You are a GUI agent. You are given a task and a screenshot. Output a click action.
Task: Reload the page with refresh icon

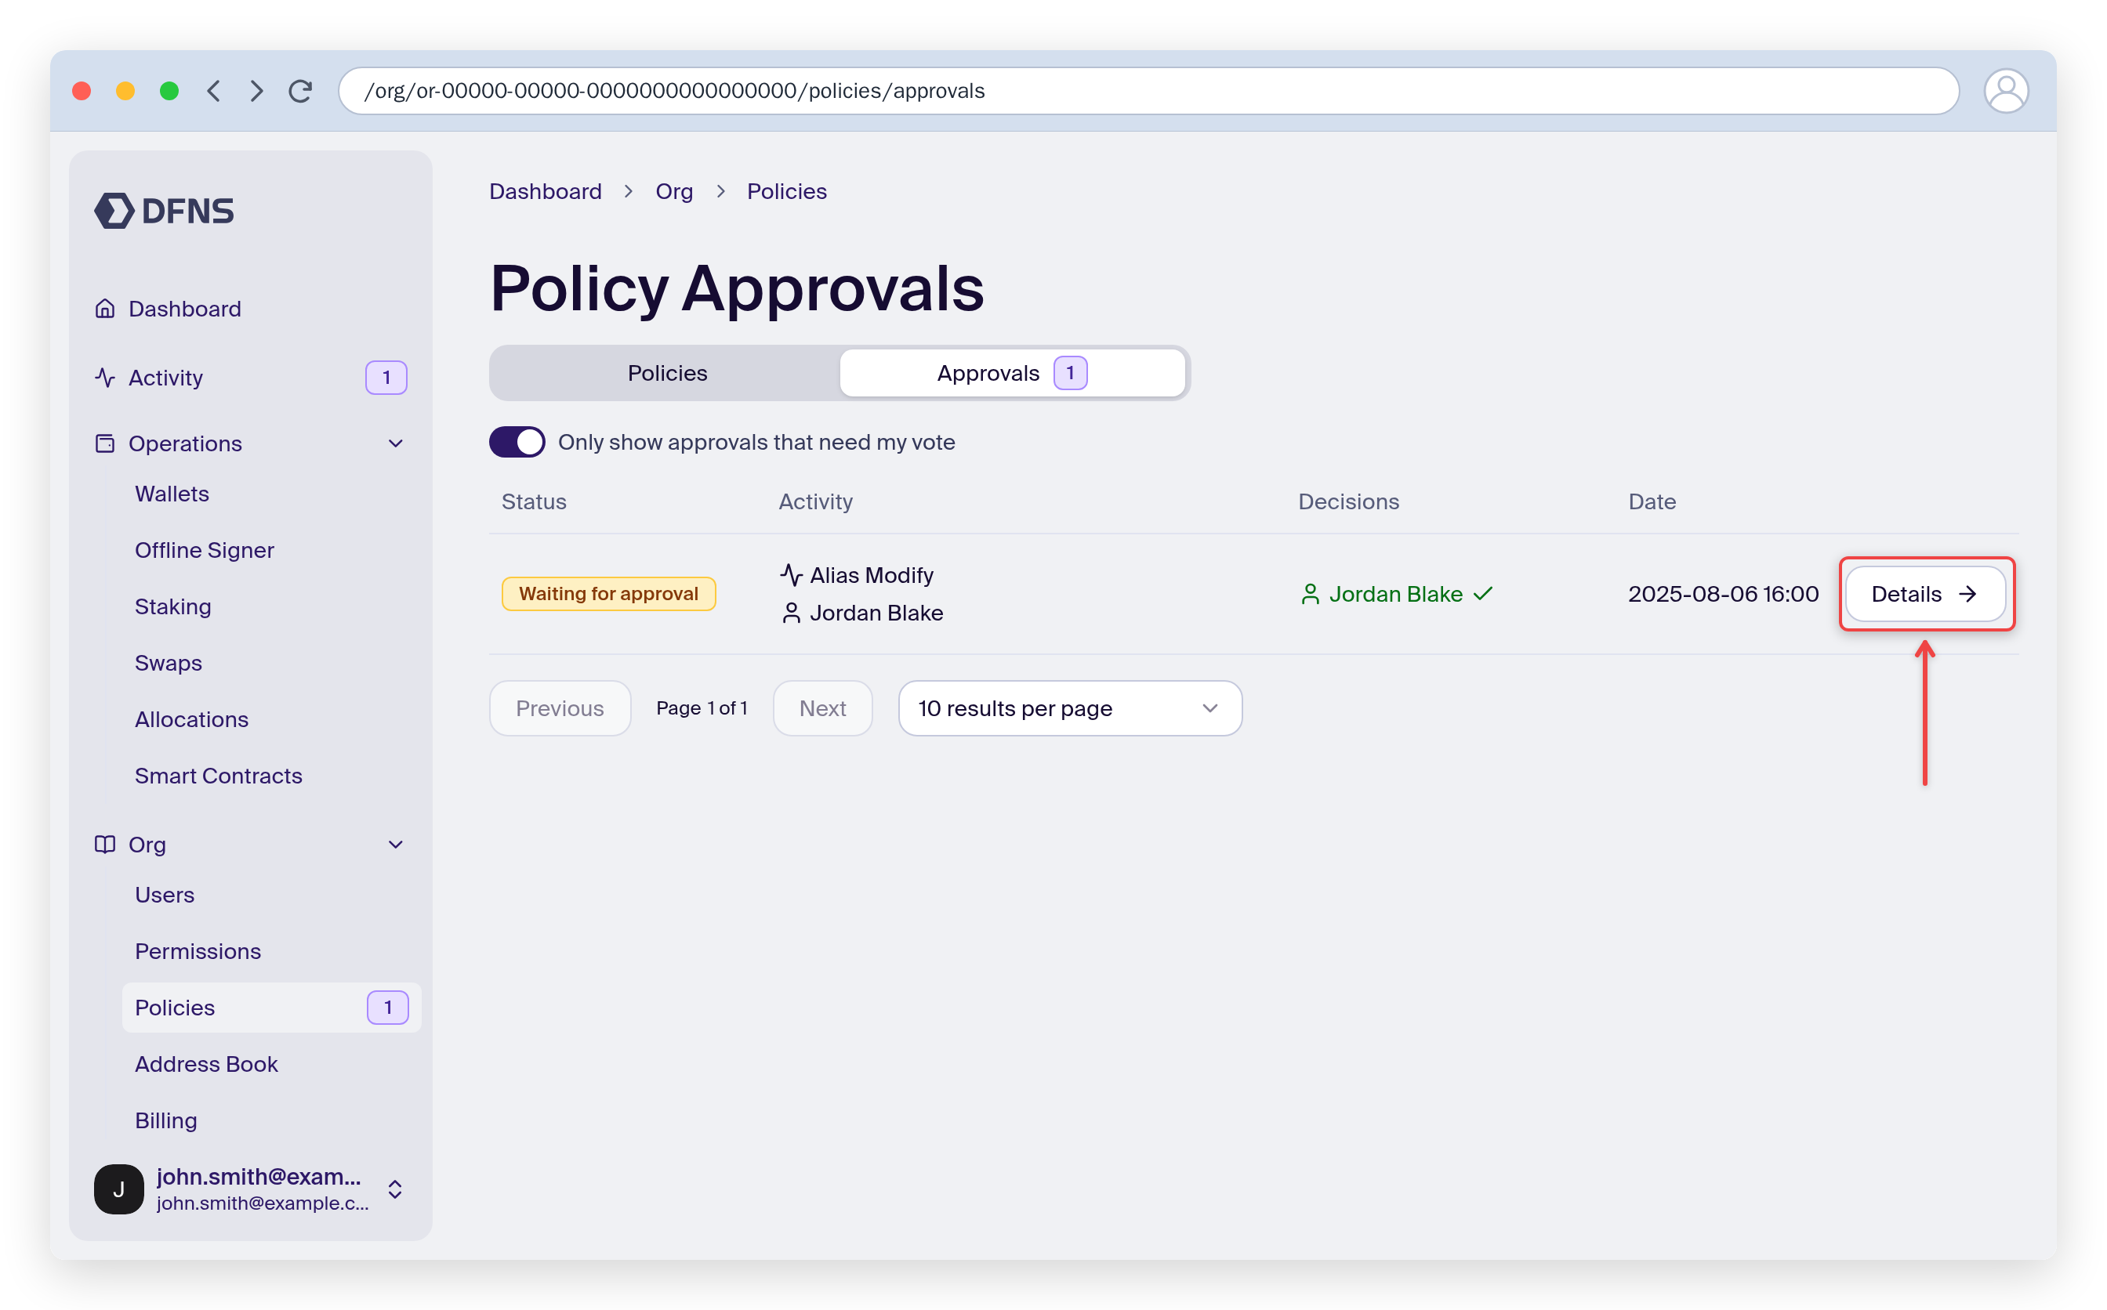tap(300, 91)
